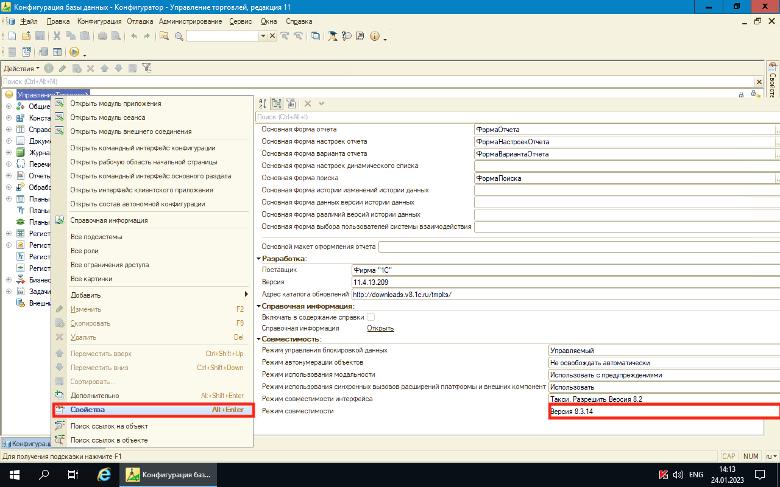Image resolution: width=780 pixels, height=487 pixels.
Task: Click the green Add icon beside Действия
Action: click(x=49, y=68)
